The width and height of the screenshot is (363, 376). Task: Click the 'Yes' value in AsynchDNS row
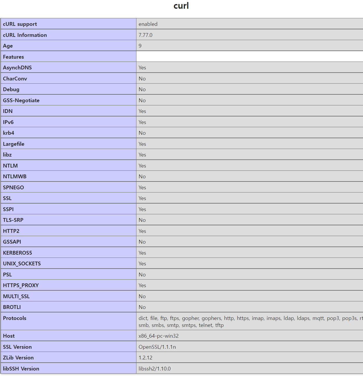click(x=142, y=68)
